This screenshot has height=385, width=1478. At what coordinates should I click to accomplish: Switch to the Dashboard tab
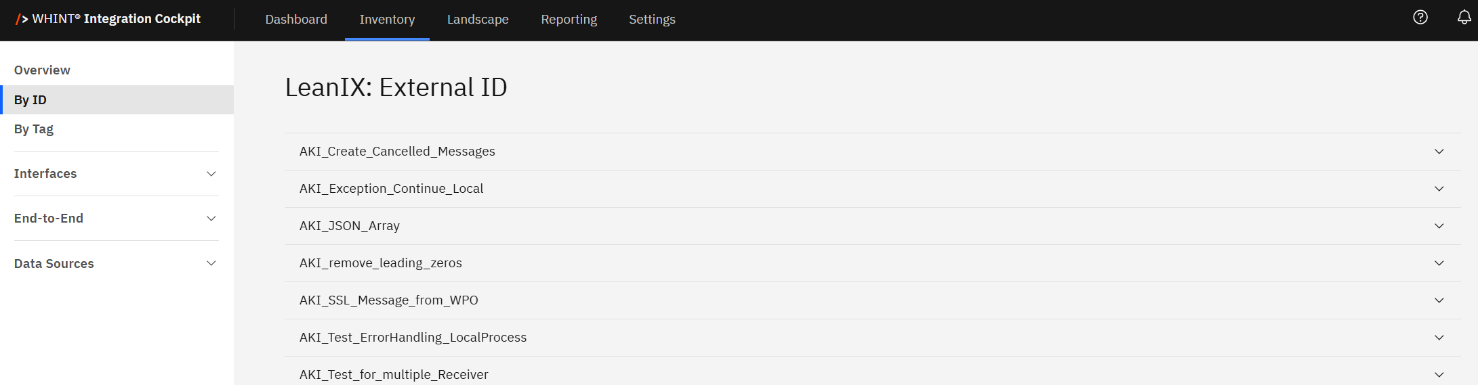pos(296,20)
